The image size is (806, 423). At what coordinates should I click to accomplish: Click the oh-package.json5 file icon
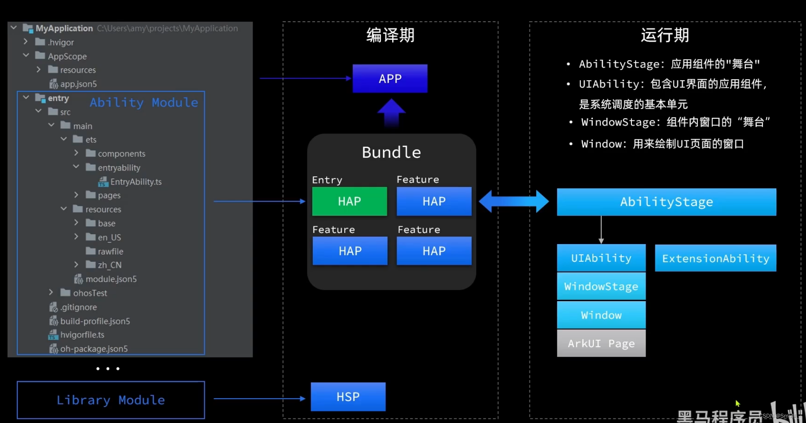point(53,349)
